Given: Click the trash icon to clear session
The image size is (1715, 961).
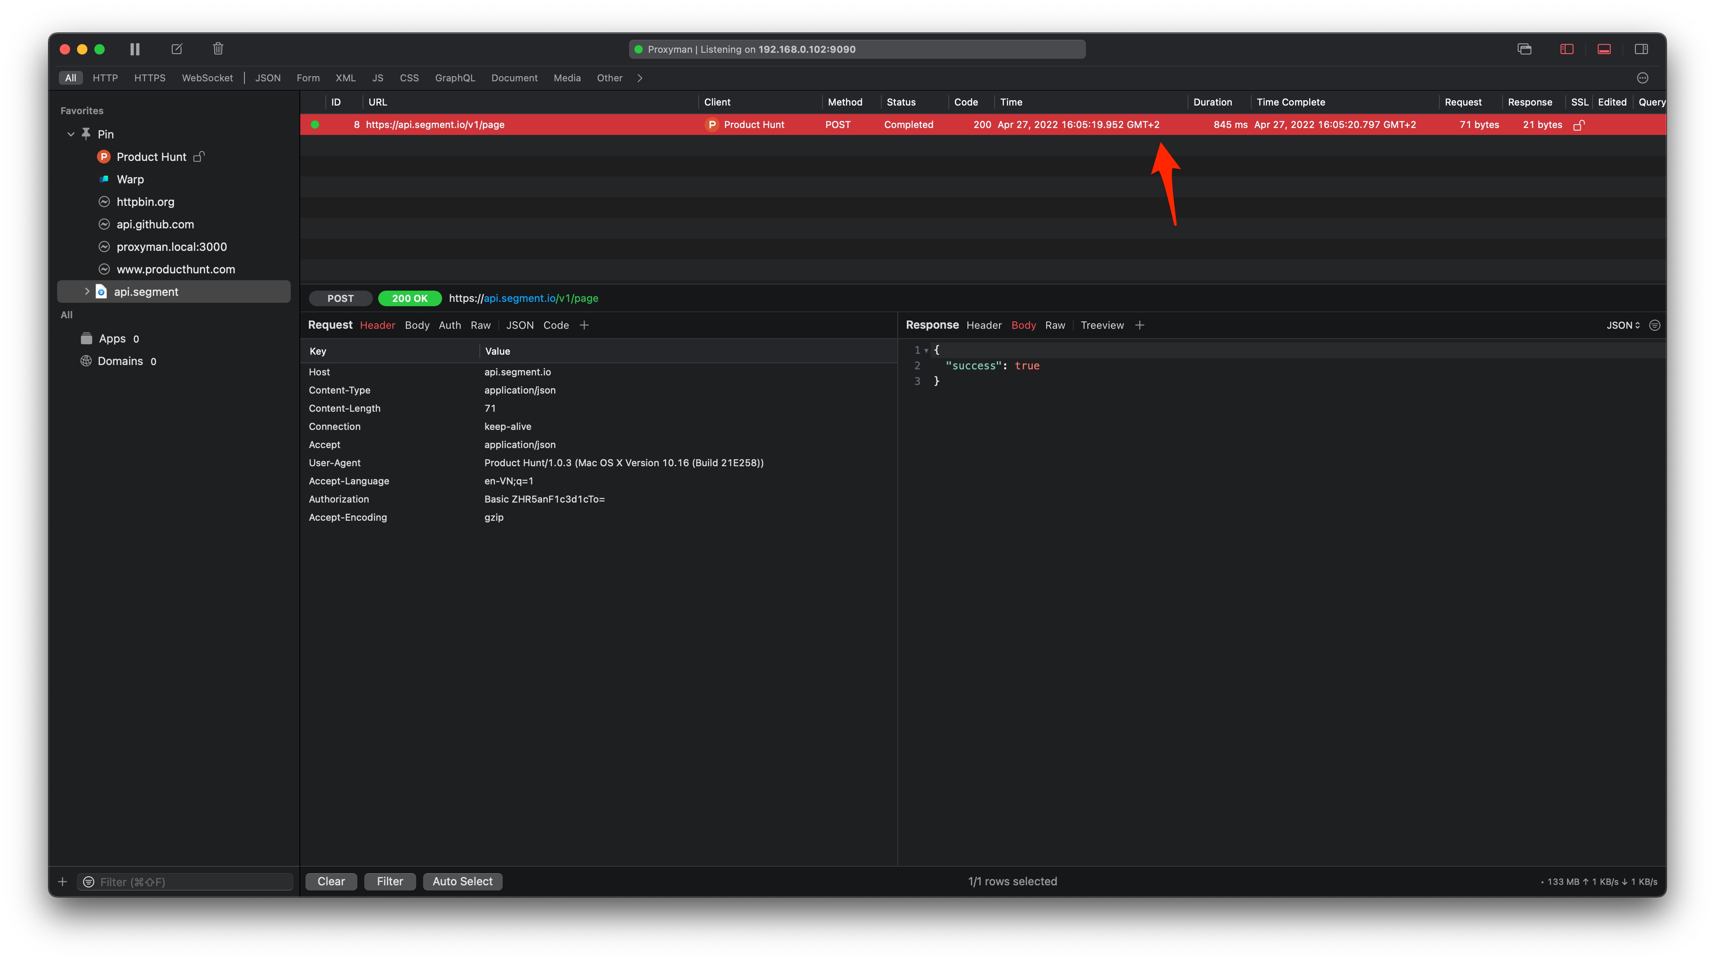Looking at the screenshot, I should click(x=218, y=49).
